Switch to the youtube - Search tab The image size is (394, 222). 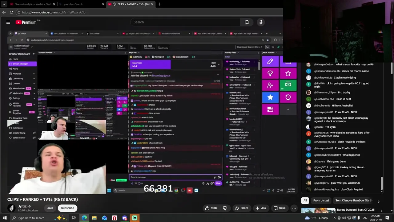pos(82,4)
